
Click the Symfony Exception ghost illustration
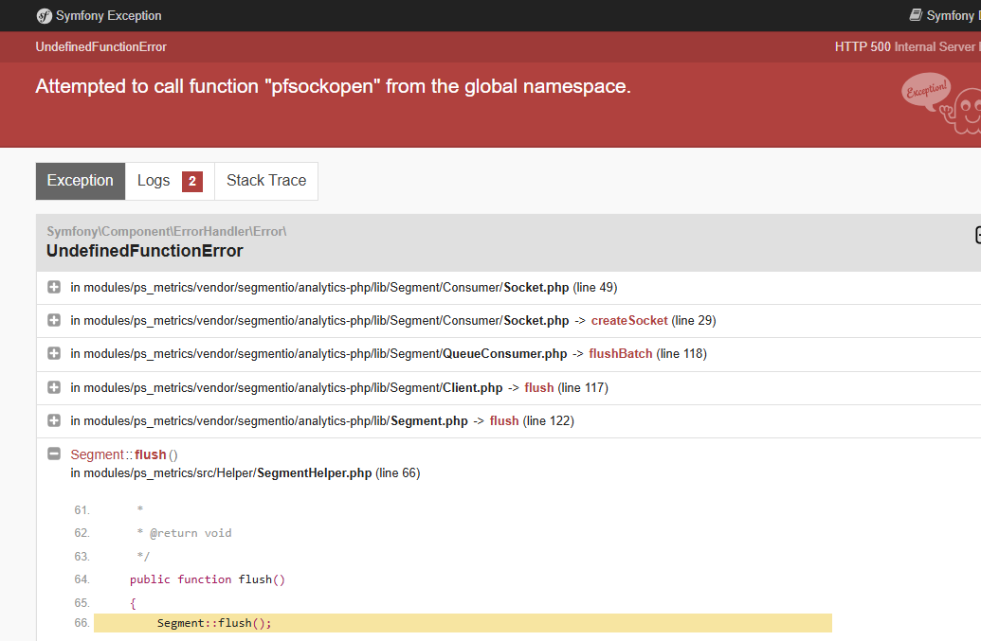[x=941, y=103]
